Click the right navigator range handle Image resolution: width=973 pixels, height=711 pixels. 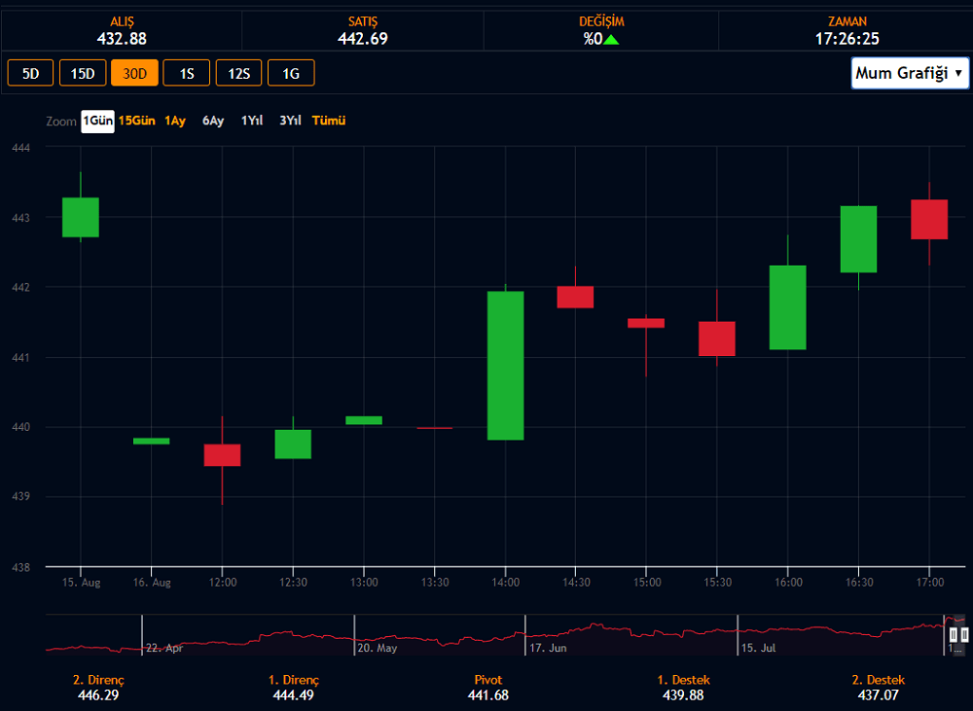(x=964, y=634)
